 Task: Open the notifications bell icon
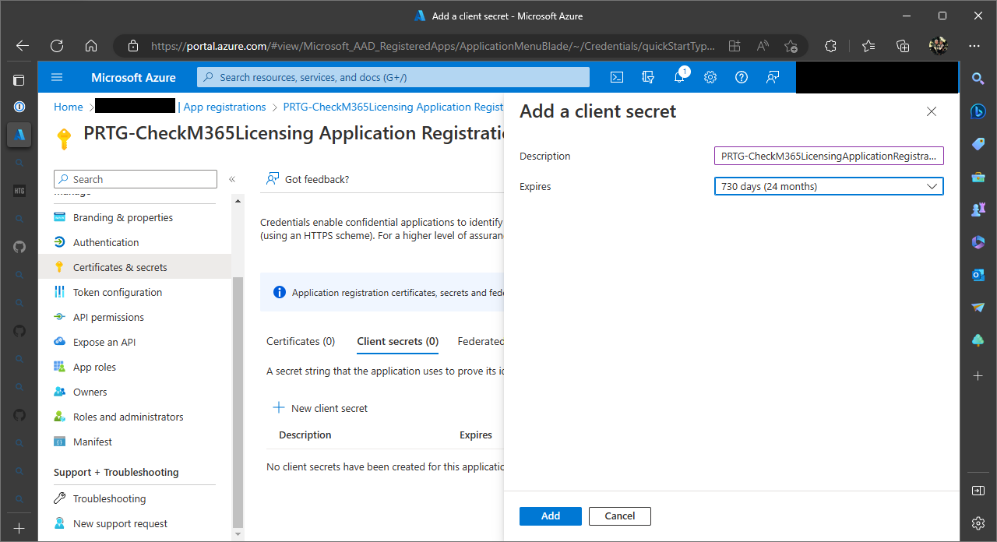pyautogui.click(x=679, y=77)
